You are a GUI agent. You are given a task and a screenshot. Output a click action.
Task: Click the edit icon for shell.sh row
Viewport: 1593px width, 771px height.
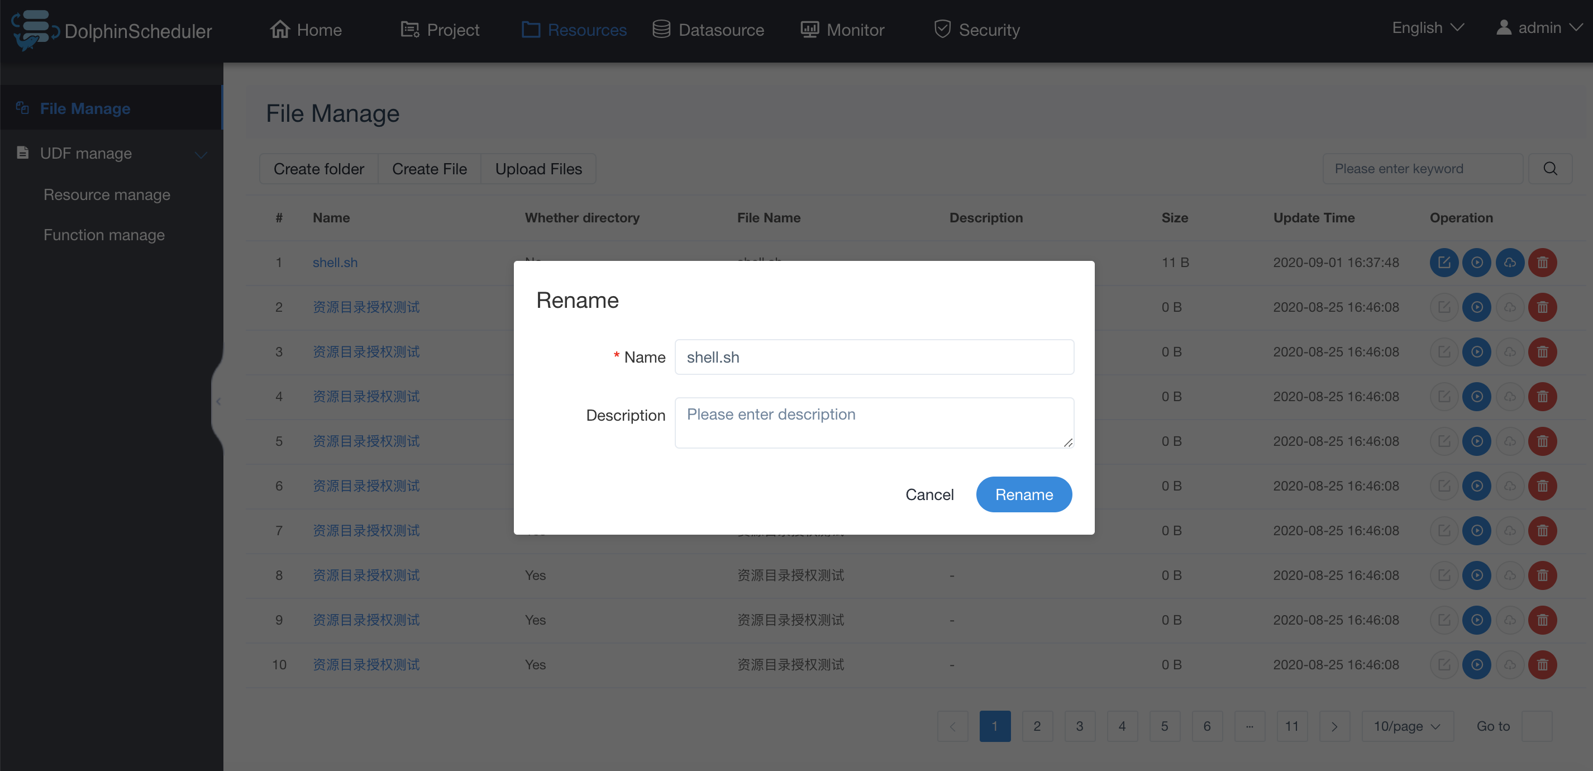(x=1443, y=263)
